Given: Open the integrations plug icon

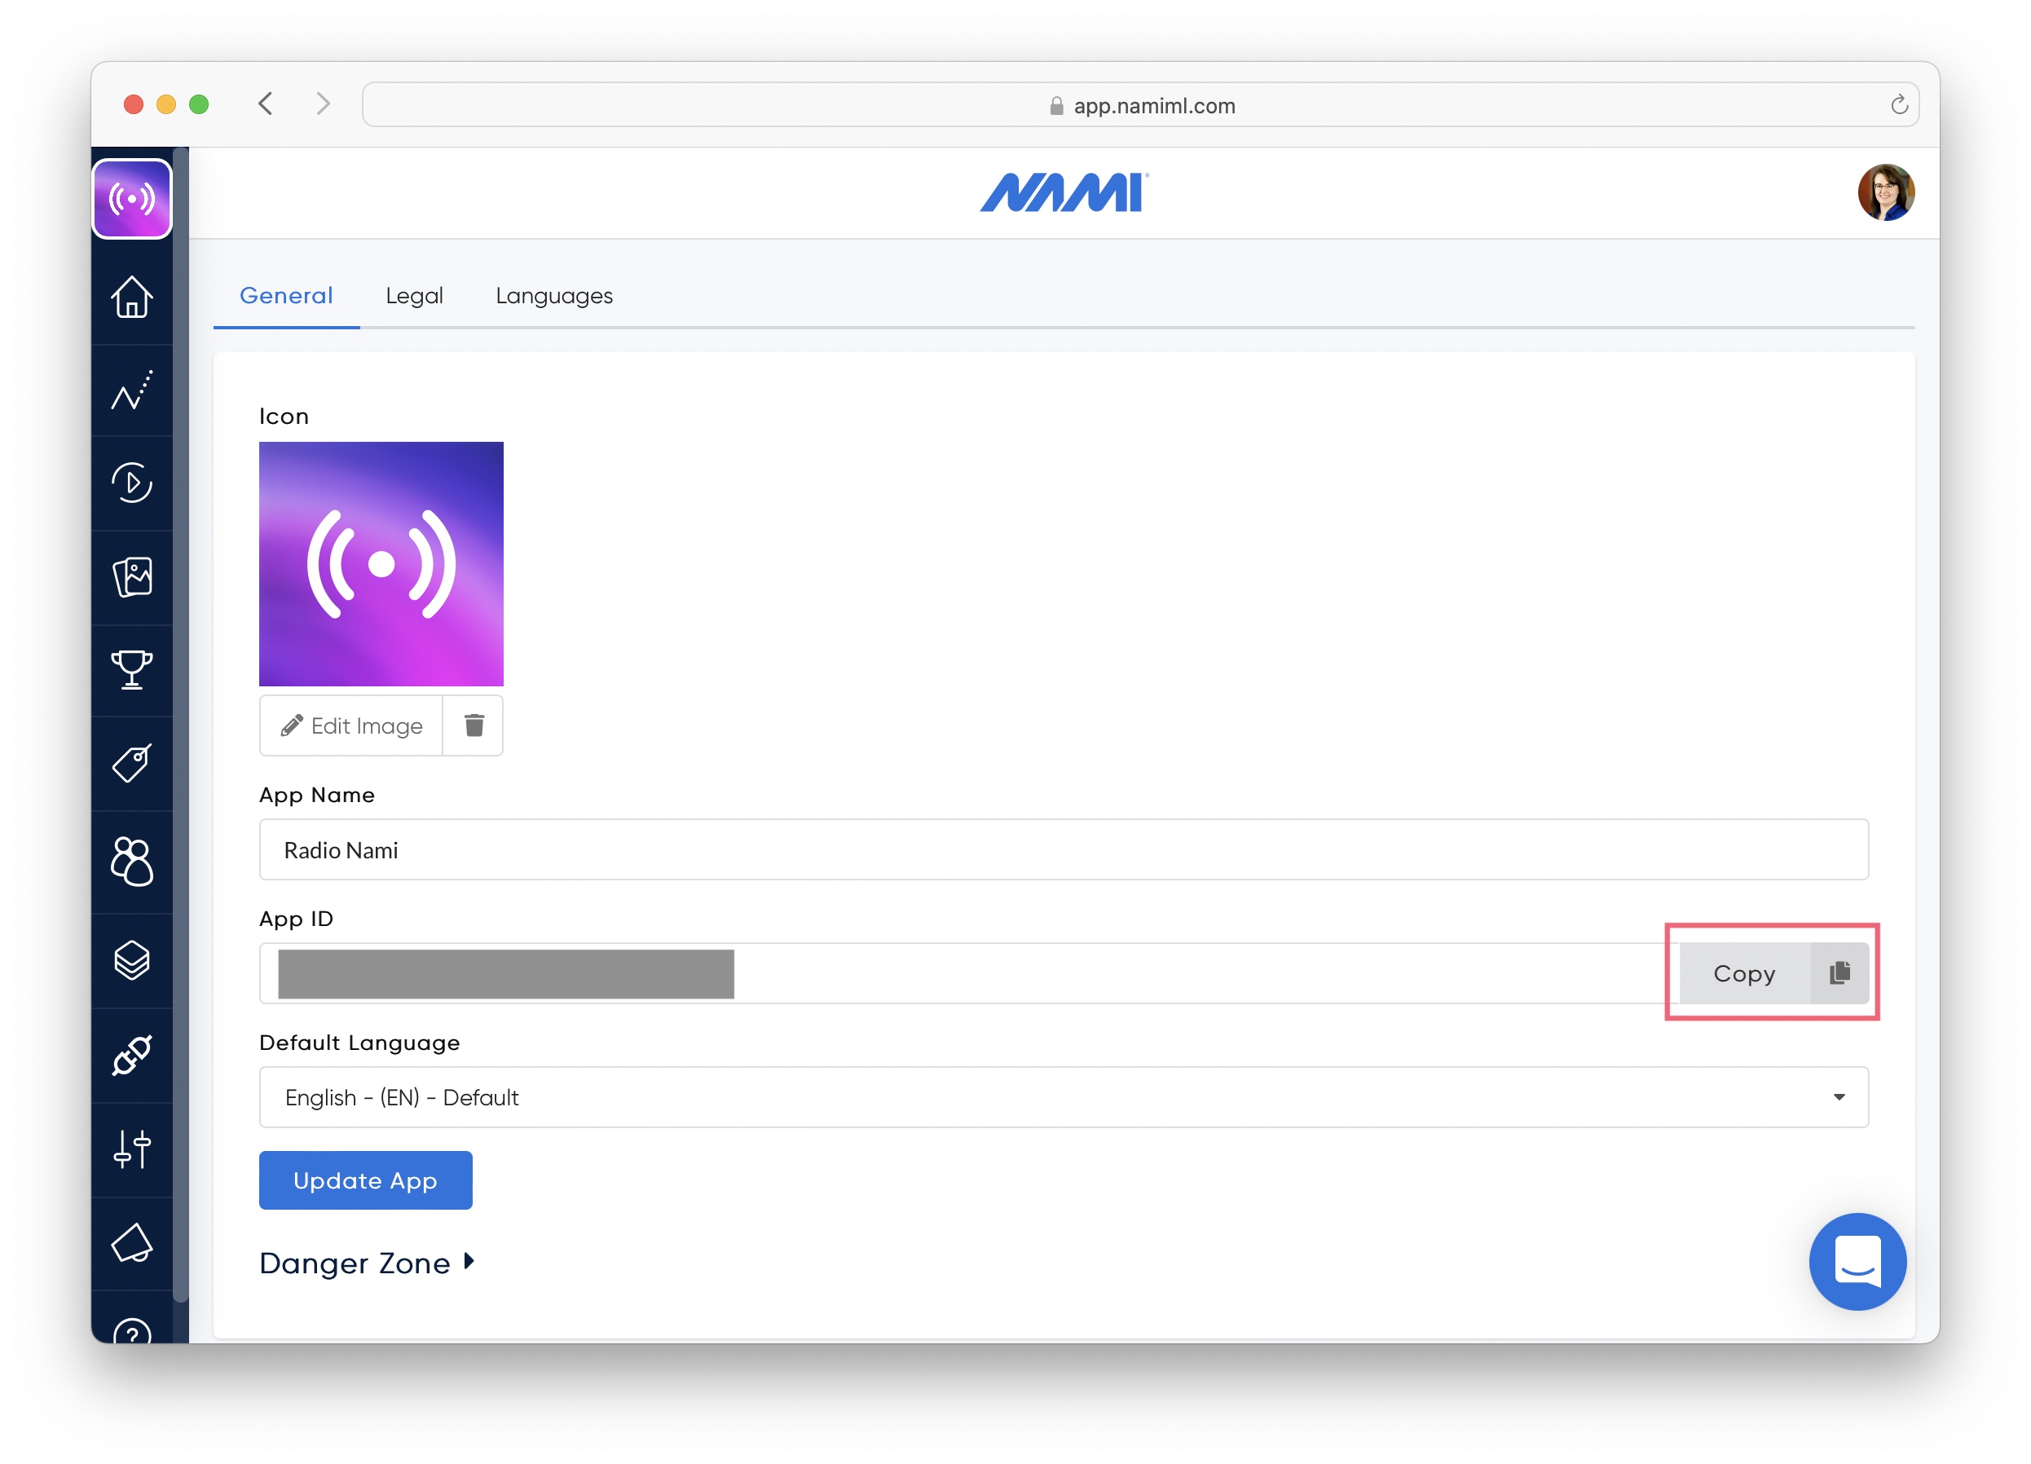Looking at the screenshot, I should [132, 1055].
